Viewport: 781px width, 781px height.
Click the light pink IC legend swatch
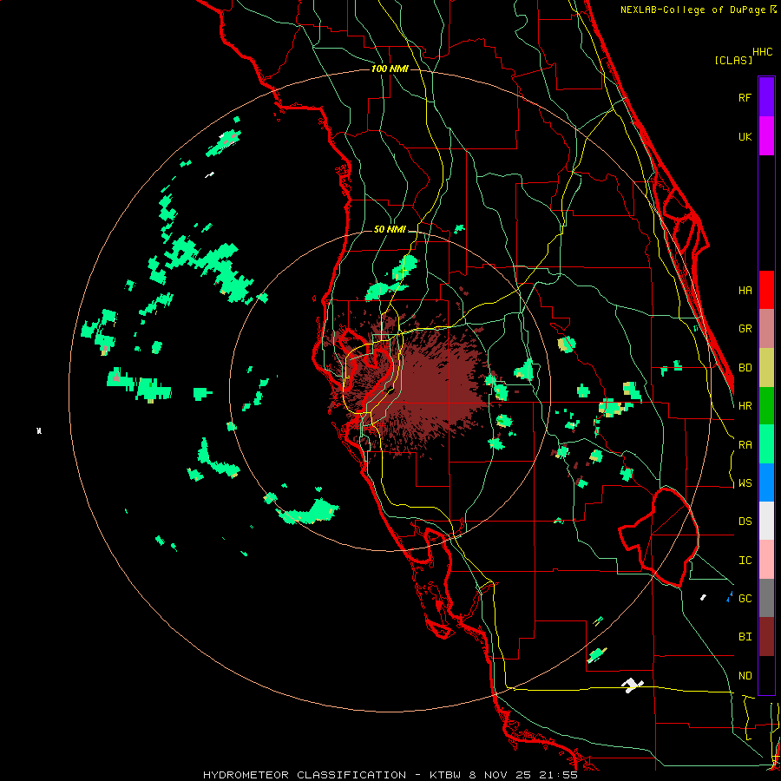click(766, 560)
